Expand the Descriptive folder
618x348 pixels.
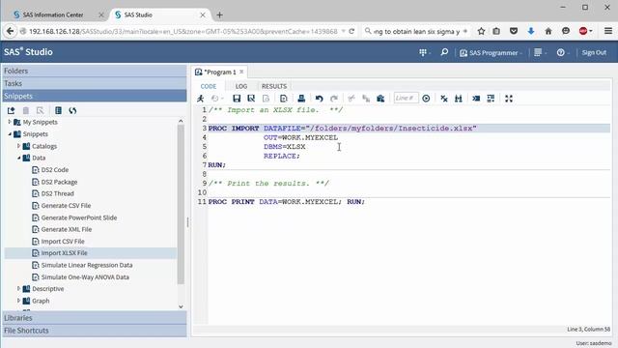pyautogui.click(x=18, y=289)
